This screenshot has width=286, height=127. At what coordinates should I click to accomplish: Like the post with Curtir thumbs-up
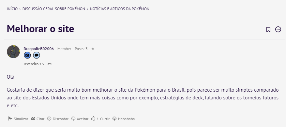[x=100, y=119]
